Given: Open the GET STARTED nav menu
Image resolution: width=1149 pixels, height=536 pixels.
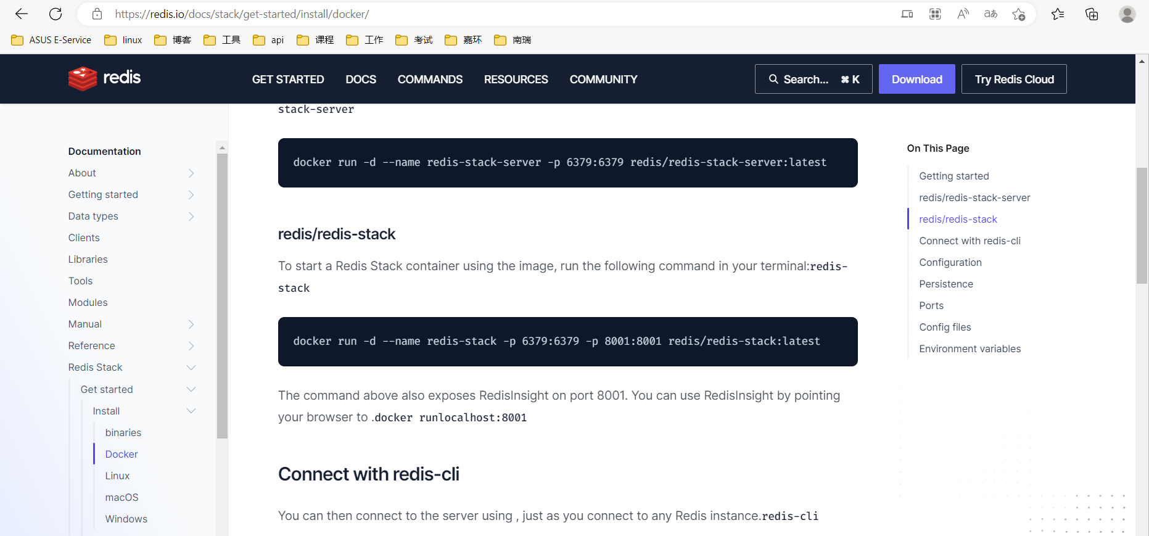Looking at the screenshot, I should click(288, 80).
